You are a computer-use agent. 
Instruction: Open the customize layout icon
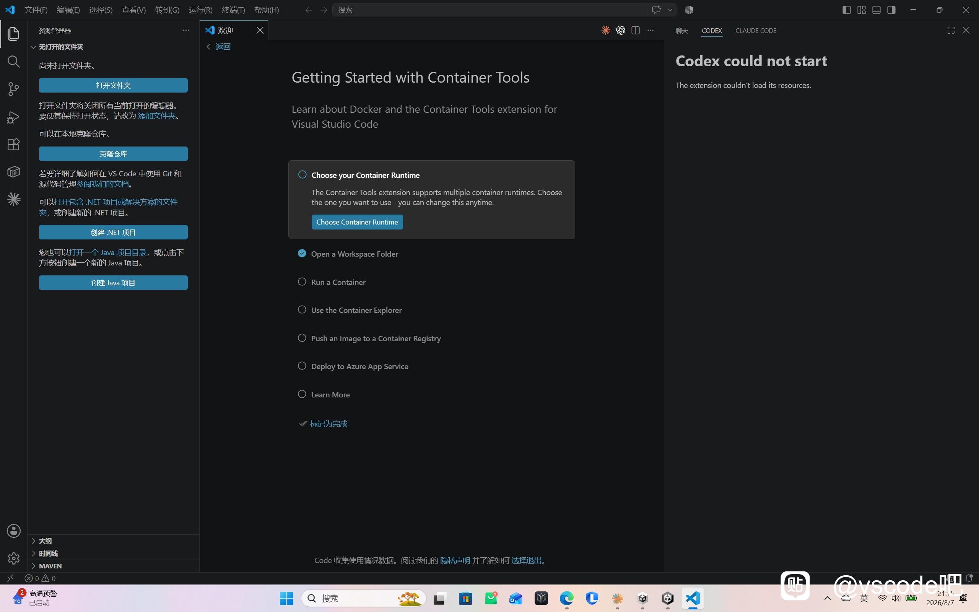861,10
